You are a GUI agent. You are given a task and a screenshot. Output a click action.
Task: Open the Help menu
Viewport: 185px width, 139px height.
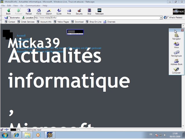(x=45, y=6)
